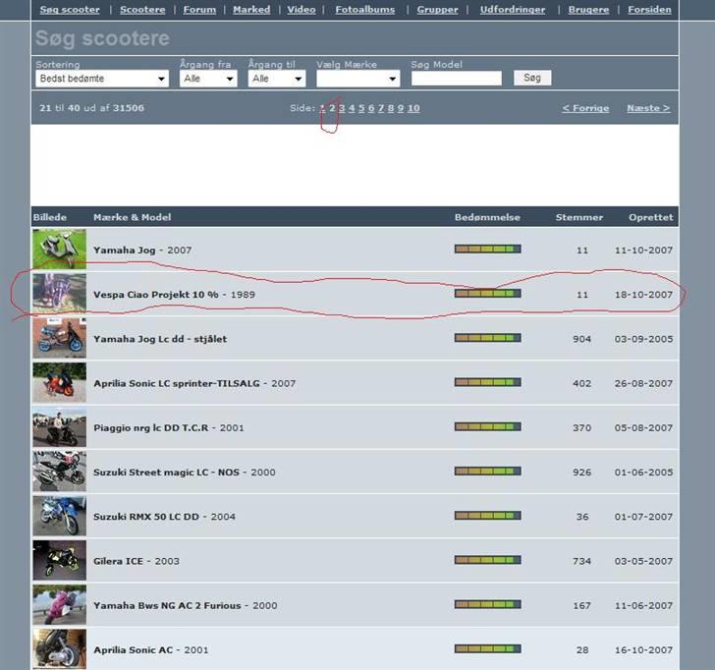
Task: Click the Mærke & Model column header
Action: point(133,217)
